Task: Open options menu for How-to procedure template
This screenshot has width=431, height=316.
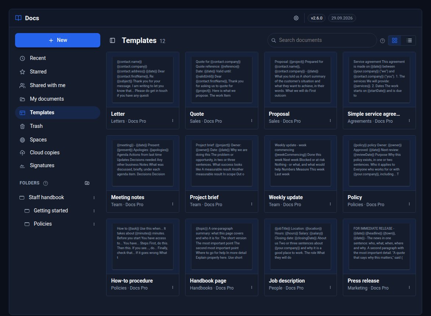Action: click(173, 287)
